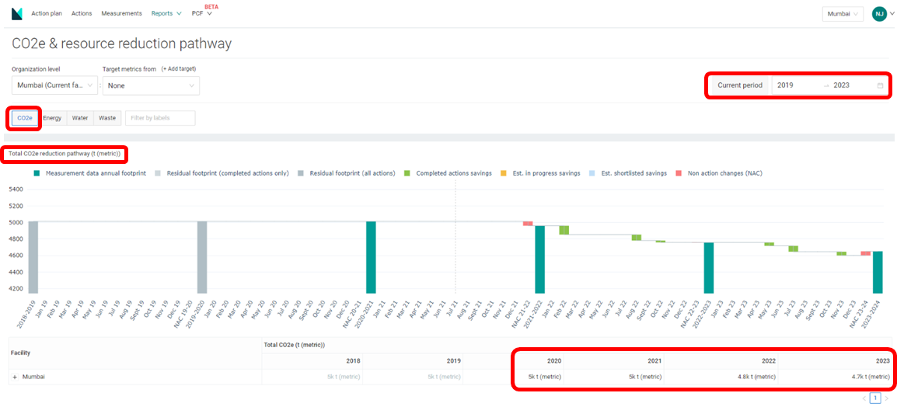The image size is (897, 407).
Task: Click the + Add target link
Action: pos(179,68)
